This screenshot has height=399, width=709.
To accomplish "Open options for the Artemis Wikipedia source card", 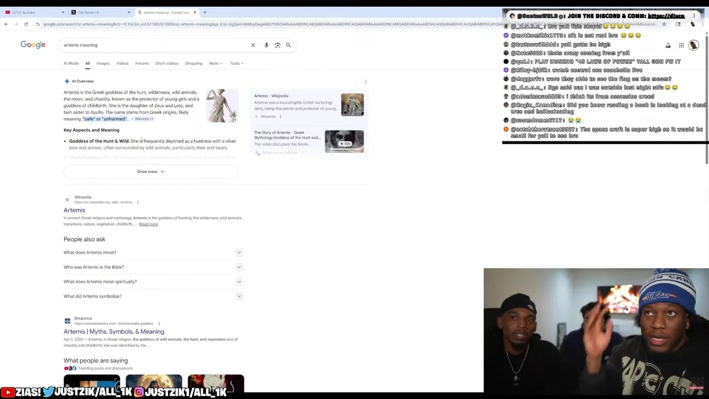I will tap(280, 116).
